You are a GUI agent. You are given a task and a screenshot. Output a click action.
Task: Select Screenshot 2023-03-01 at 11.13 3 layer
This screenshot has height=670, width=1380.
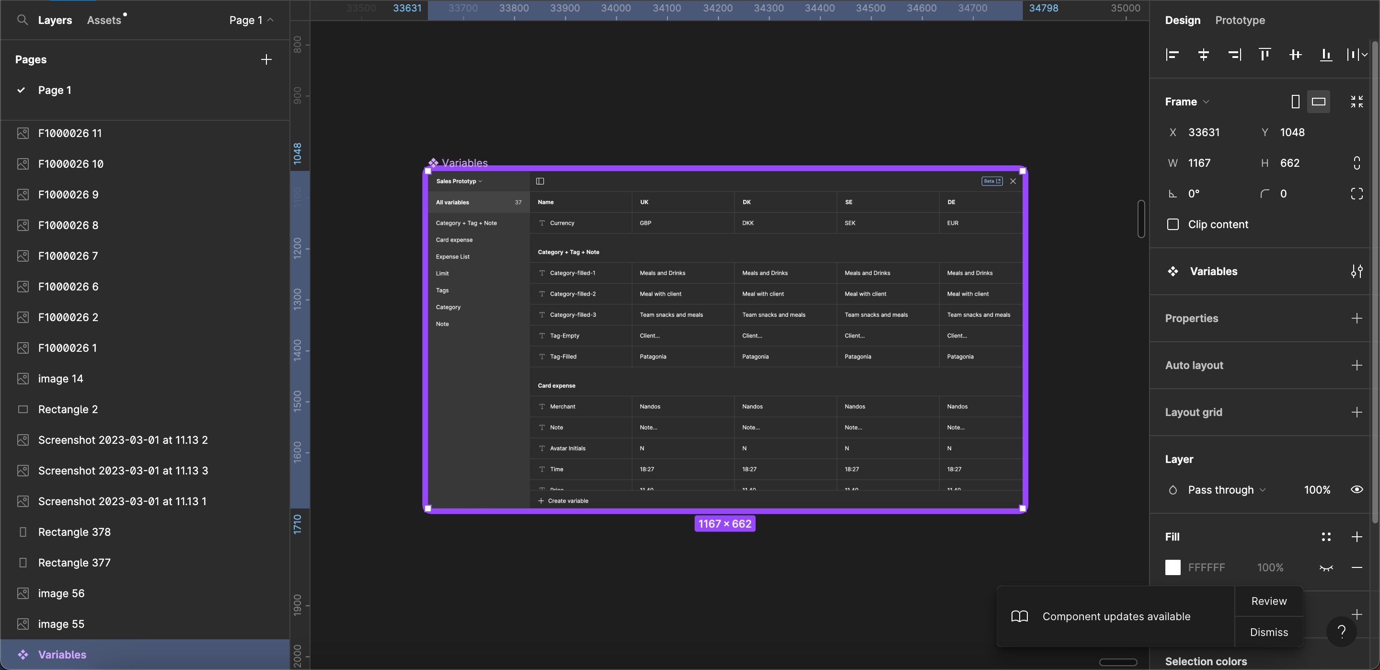click(145, 471)
